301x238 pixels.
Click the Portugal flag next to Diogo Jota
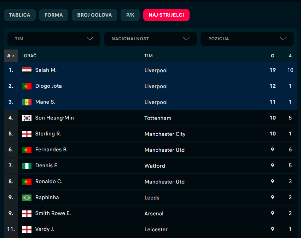point(27,86)
